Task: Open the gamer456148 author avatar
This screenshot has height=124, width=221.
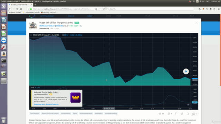Action: (x=33, y=25)
